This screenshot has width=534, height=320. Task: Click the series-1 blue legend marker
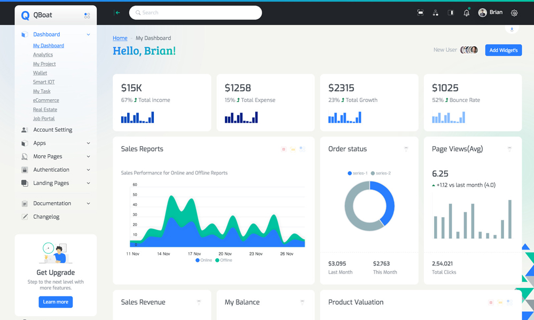350,173
